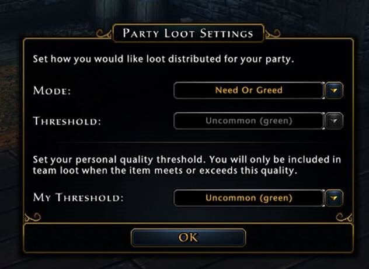The width and height of the screenshot is (369, 269).
Task: Click the Threshold label text
Action: tap(67, 121)
